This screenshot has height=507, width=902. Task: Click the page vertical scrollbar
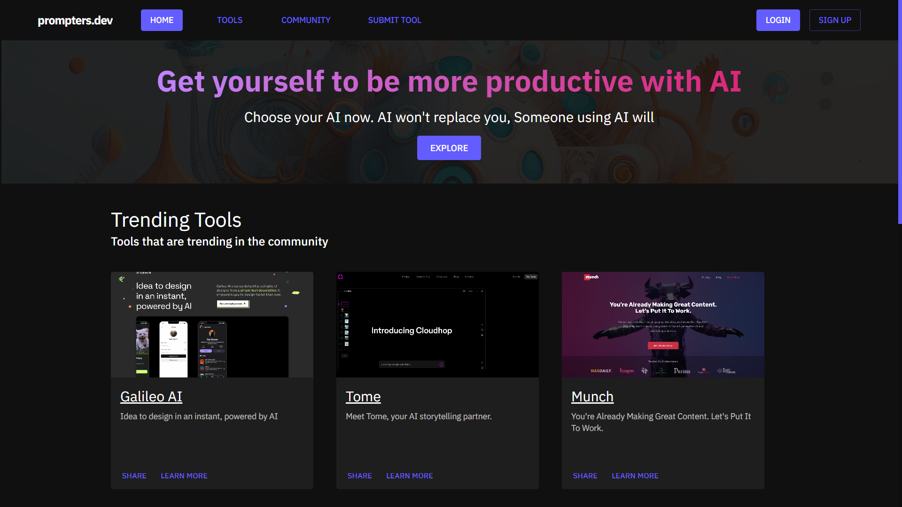[x=900, y=112]
